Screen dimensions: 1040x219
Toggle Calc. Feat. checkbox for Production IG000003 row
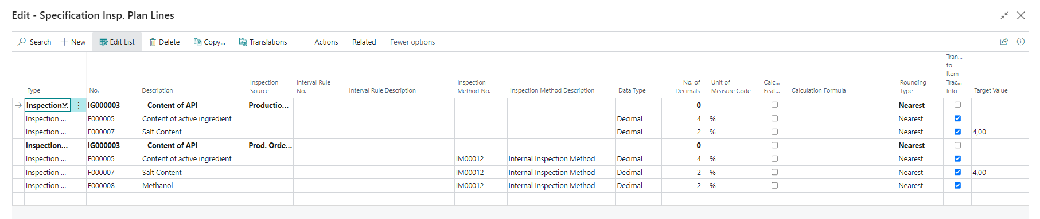[x=774, y=105]
